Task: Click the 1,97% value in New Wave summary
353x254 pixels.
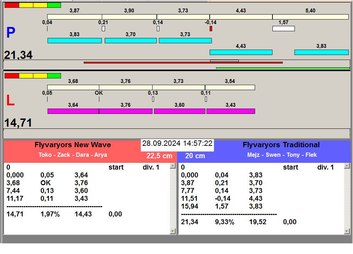Action: tap(50, 214)
